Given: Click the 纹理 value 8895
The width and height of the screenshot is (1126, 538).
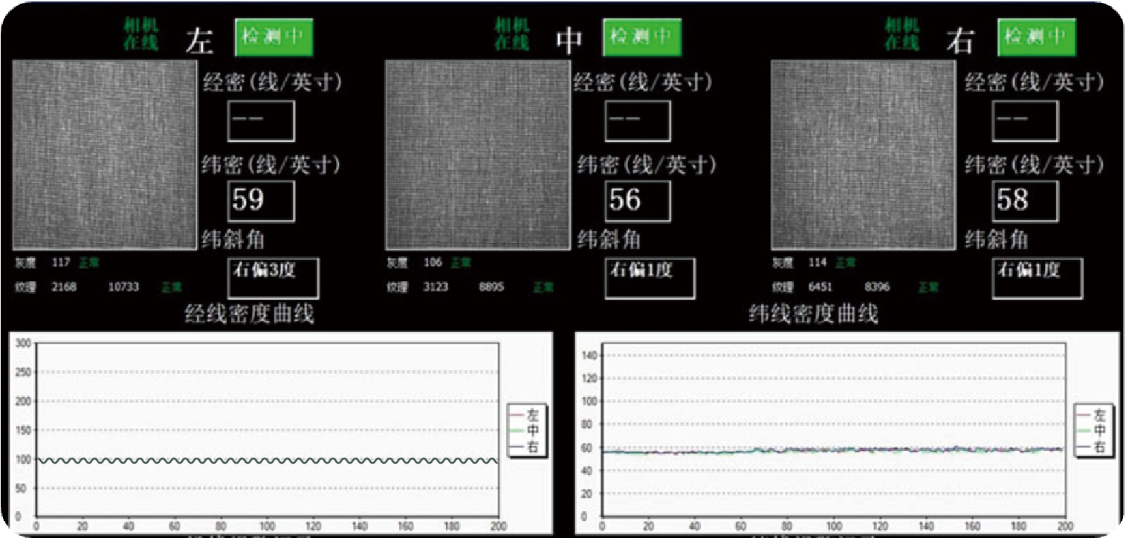Looking at the screenshot, I should pyautogui.click(x=492, y=287).
